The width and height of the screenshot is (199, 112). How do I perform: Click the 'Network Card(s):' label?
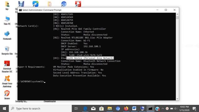tap(28, 26)
